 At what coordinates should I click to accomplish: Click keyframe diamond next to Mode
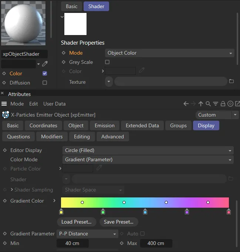pos(64,53)
